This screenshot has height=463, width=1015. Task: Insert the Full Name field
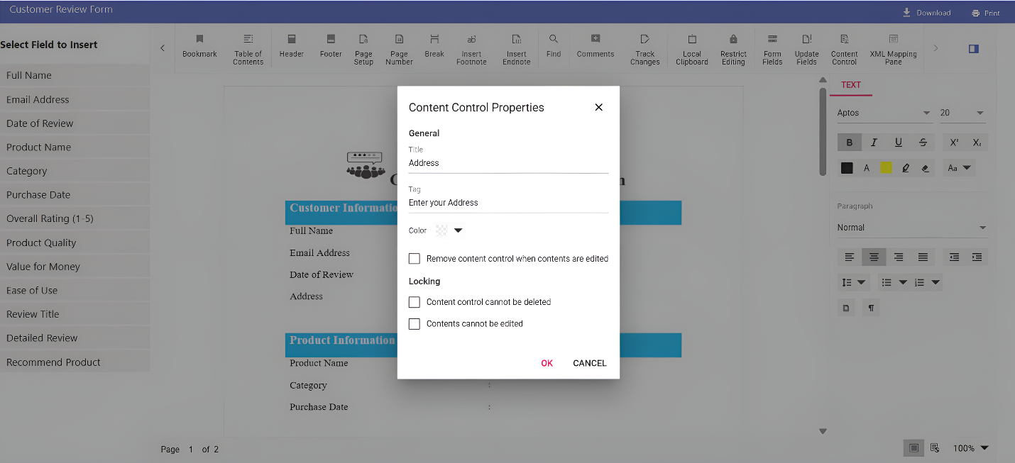pyautogui.click(x=75, y=75)
